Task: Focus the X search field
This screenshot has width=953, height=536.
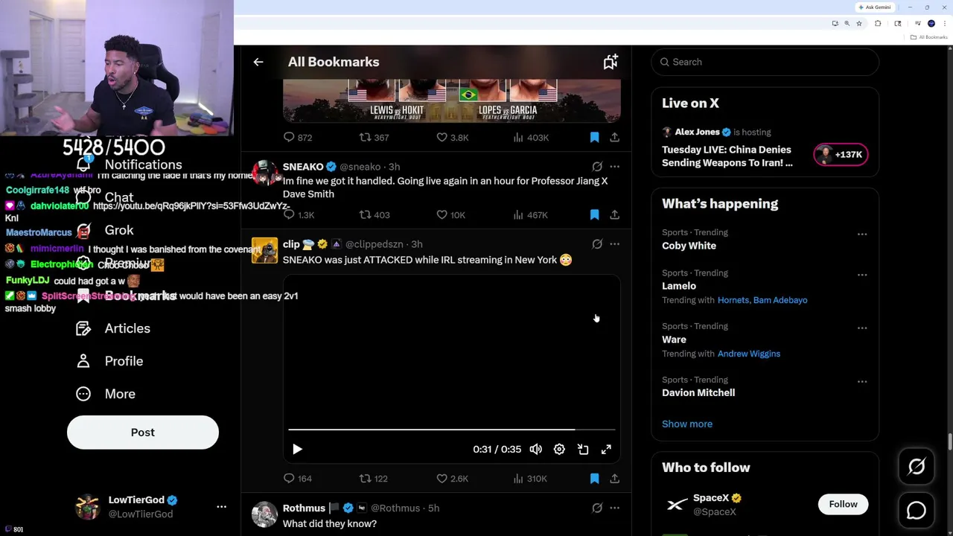Action: tap(765, 62)
